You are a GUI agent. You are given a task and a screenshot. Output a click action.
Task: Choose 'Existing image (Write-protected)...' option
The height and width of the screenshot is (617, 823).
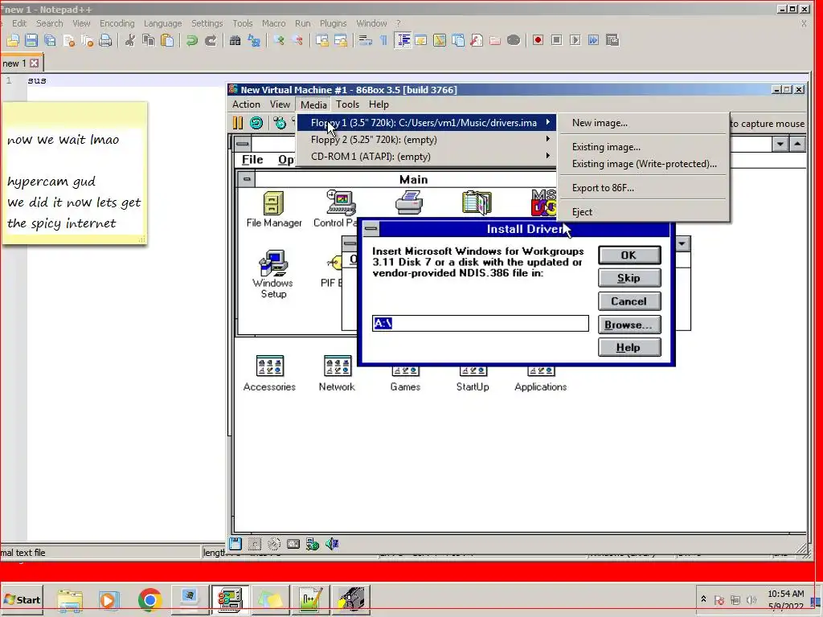point(644,164)
